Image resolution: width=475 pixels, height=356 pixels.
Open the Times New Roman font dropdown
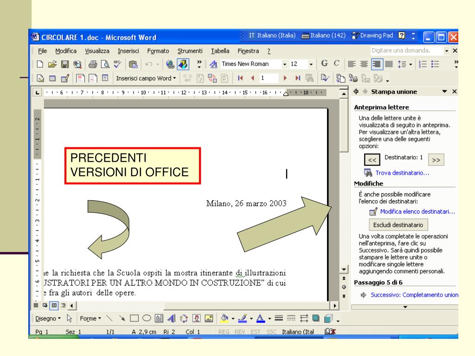point(284,64)
